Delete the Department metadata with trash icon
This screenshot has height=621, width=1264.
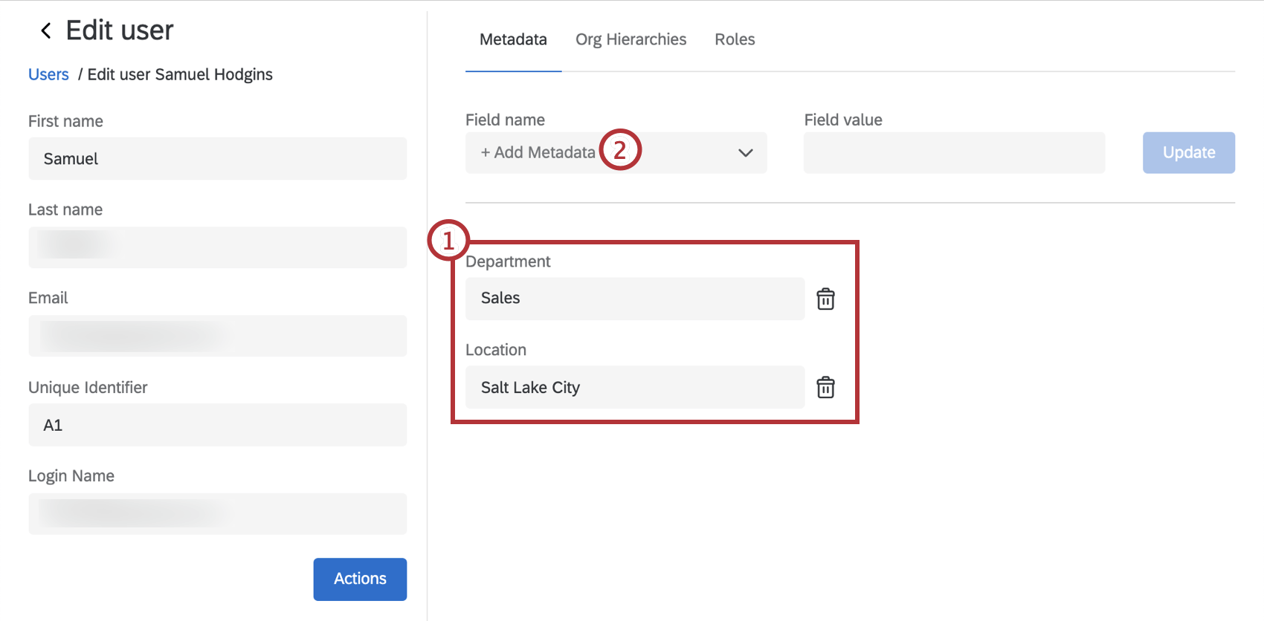click(x=825, y=299)
